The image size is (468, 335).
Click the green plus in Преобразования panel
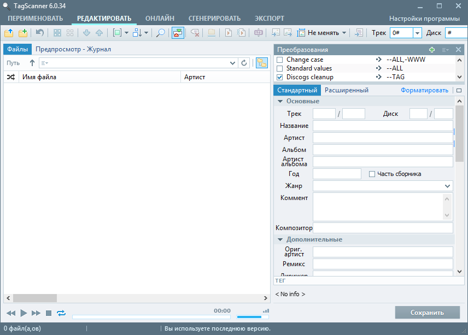[432, 50]
